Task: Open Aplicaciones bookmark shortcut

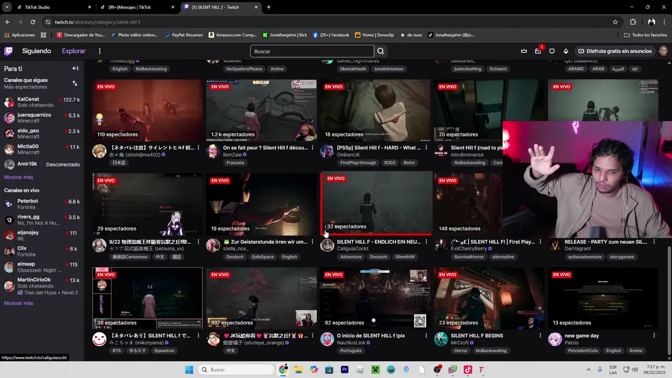Action: pyautogui.click(x=19, y=35)
